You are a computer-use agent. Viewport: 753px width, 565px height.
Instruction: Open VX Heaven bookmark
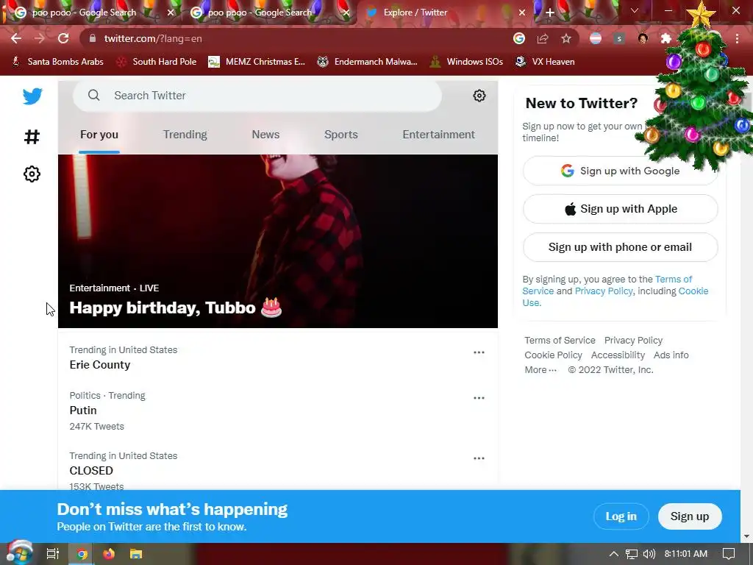coord(545,62)
